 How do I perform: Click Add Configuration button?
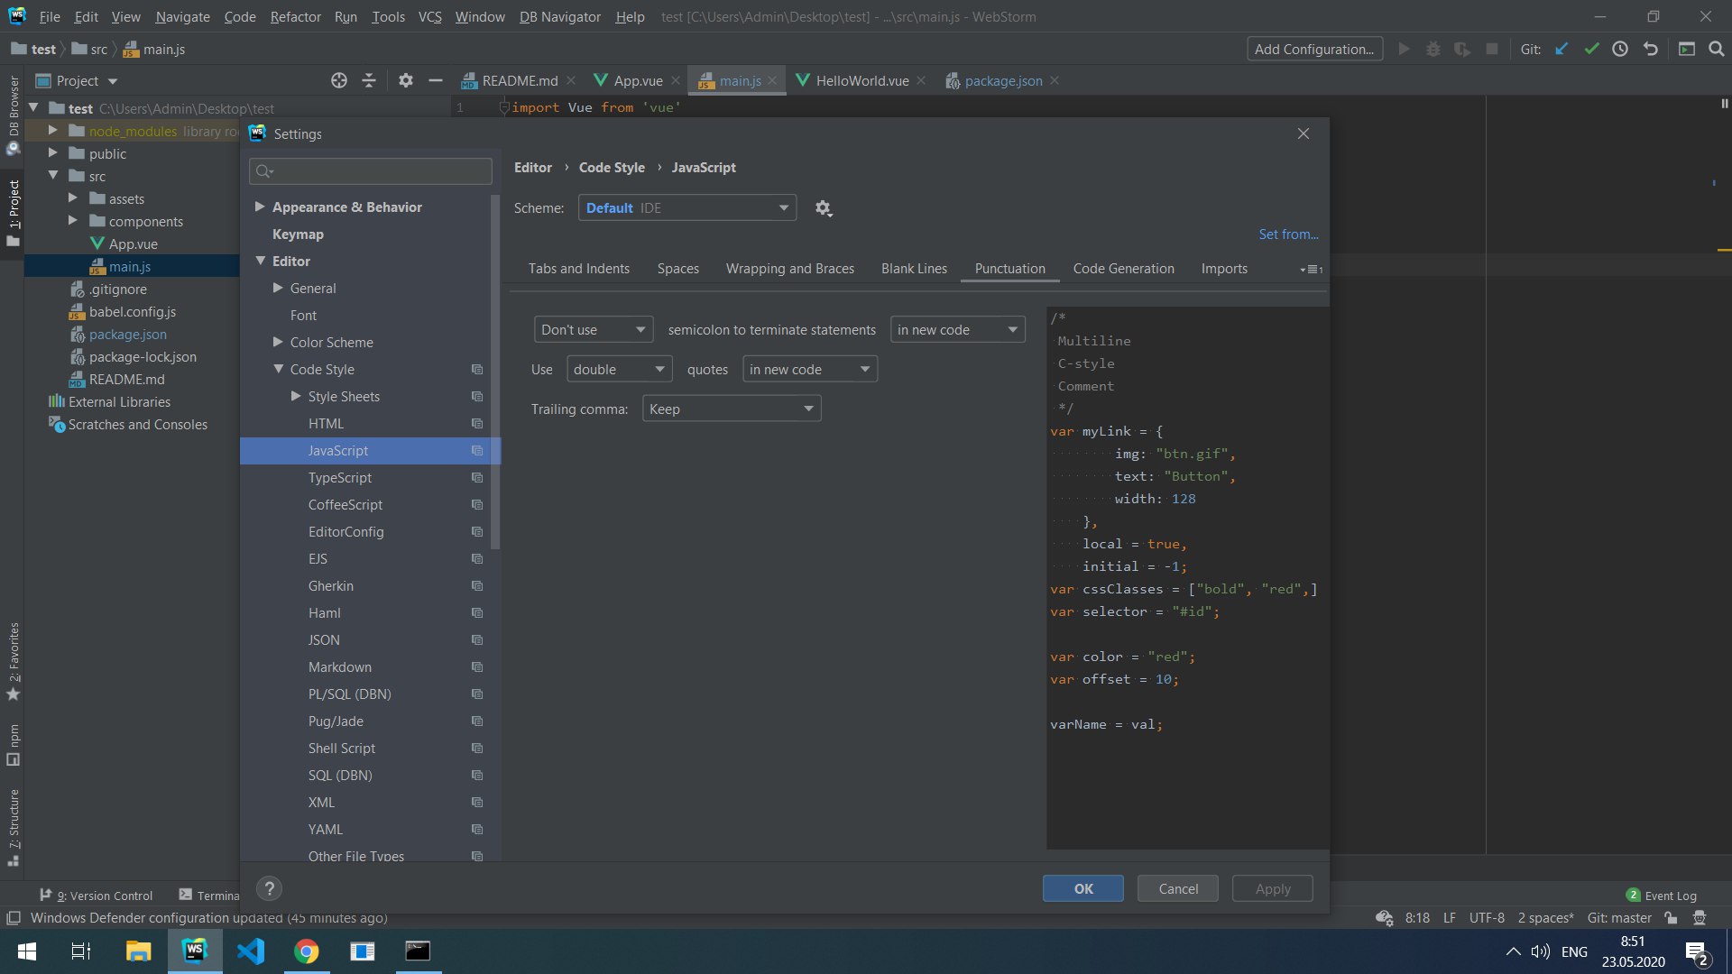[x=1314, y=50]
